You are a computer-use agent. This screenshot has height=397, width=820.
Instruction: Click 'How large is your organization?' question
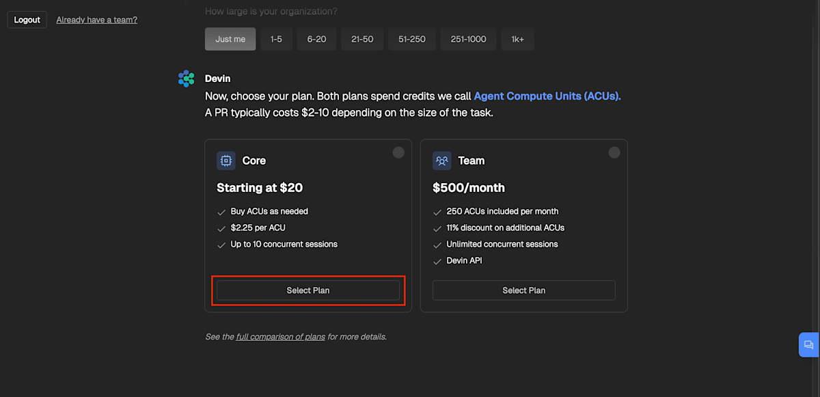[271, 12]
